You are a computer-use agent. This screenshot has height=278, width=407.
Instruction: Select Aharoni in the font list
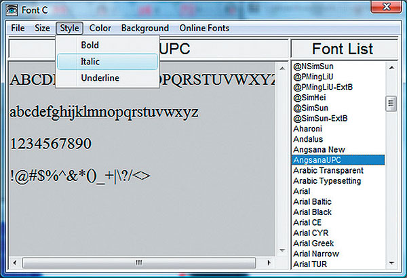338,129
